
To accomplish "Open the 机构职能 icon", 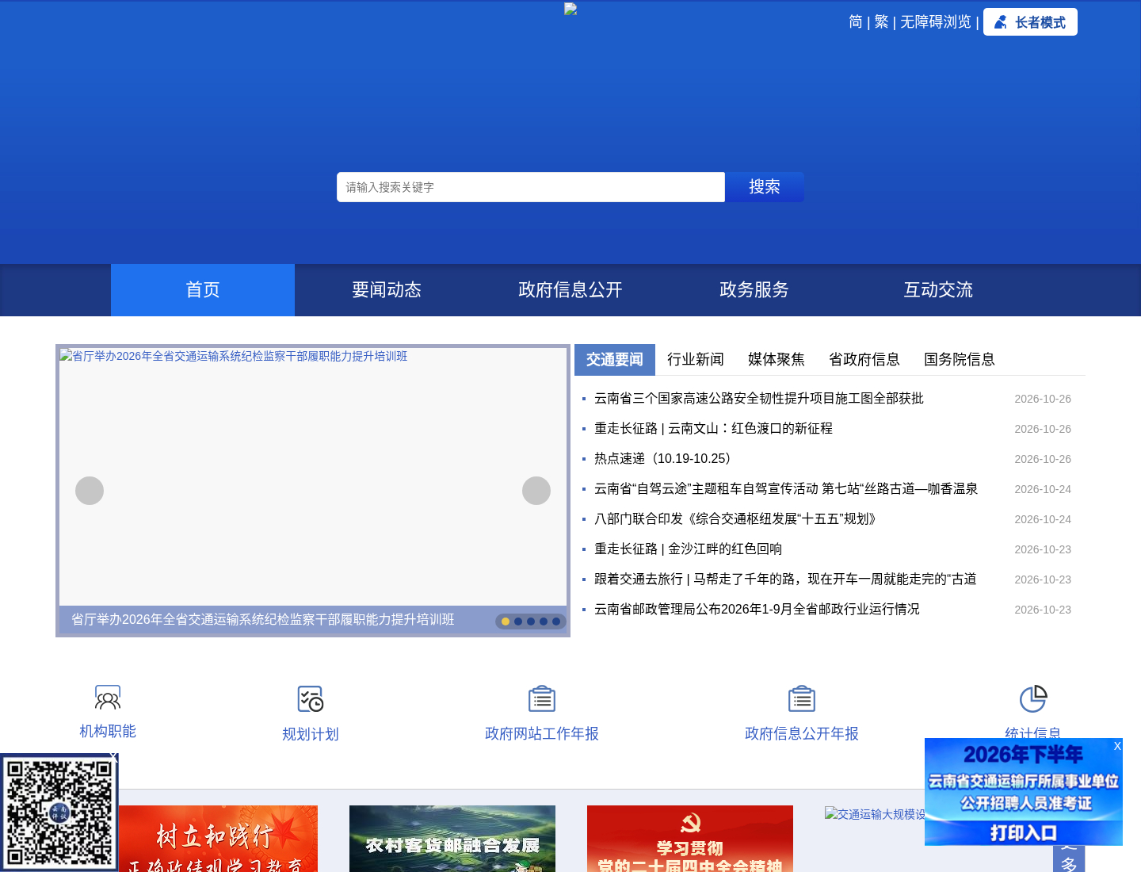I will tap(108, 698).
